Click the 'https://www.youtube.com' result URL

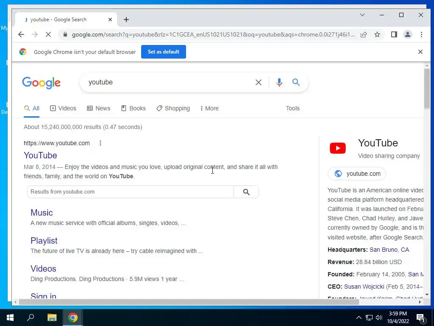(x=57, y=143)
